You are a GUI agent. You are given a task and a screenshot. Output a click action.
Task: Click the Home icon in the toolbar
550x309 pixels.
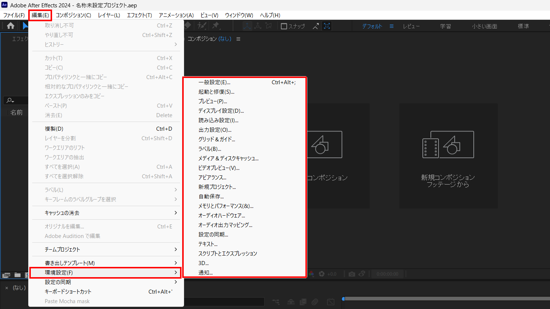pyautogui.click(x=11, y=26)
